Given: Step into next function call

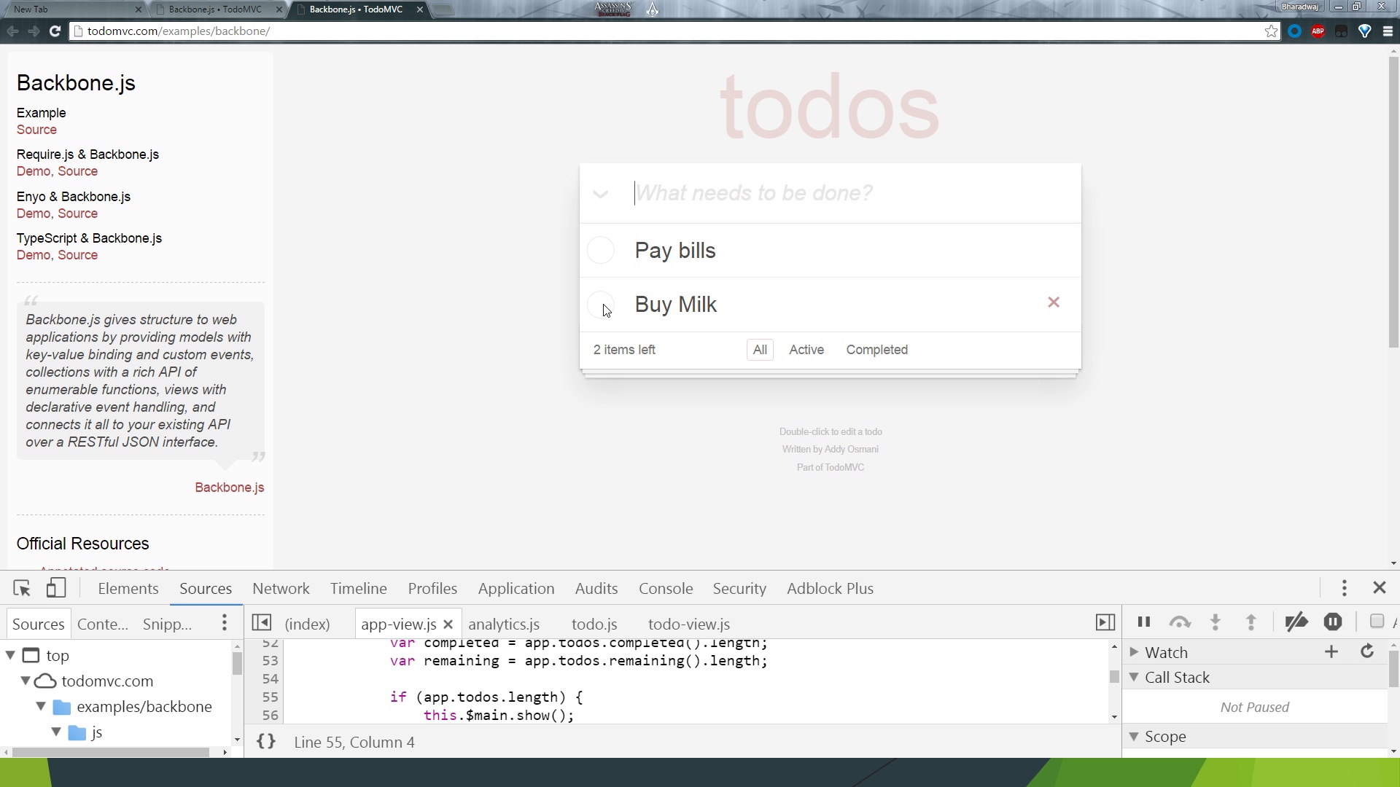Looking at the screenshot, I should pos(1216,622).
